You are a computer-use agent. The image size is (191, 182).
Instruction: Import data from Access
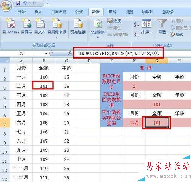click(11, 26)
